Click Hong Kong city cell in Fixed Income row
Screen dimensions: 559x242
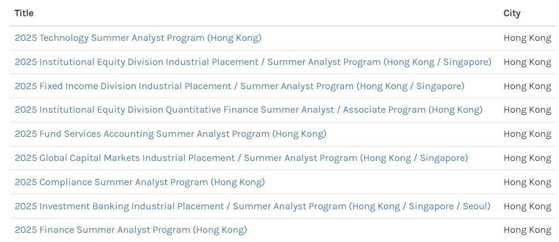[527, 86]
